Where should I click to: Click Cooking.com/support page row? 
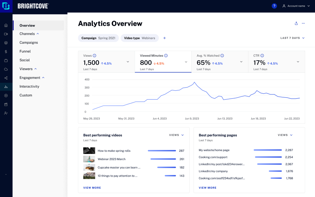(x=246, y=157)
